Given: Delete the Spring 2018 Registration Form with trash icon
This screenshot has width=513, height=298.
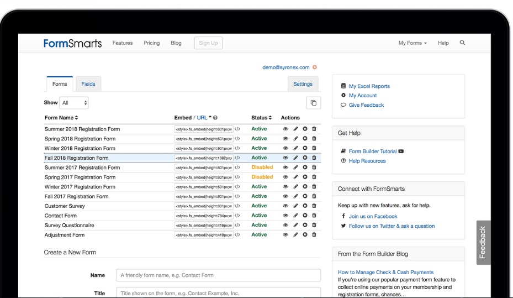Looking at the screenshot, I should click(x=314, y=139).
